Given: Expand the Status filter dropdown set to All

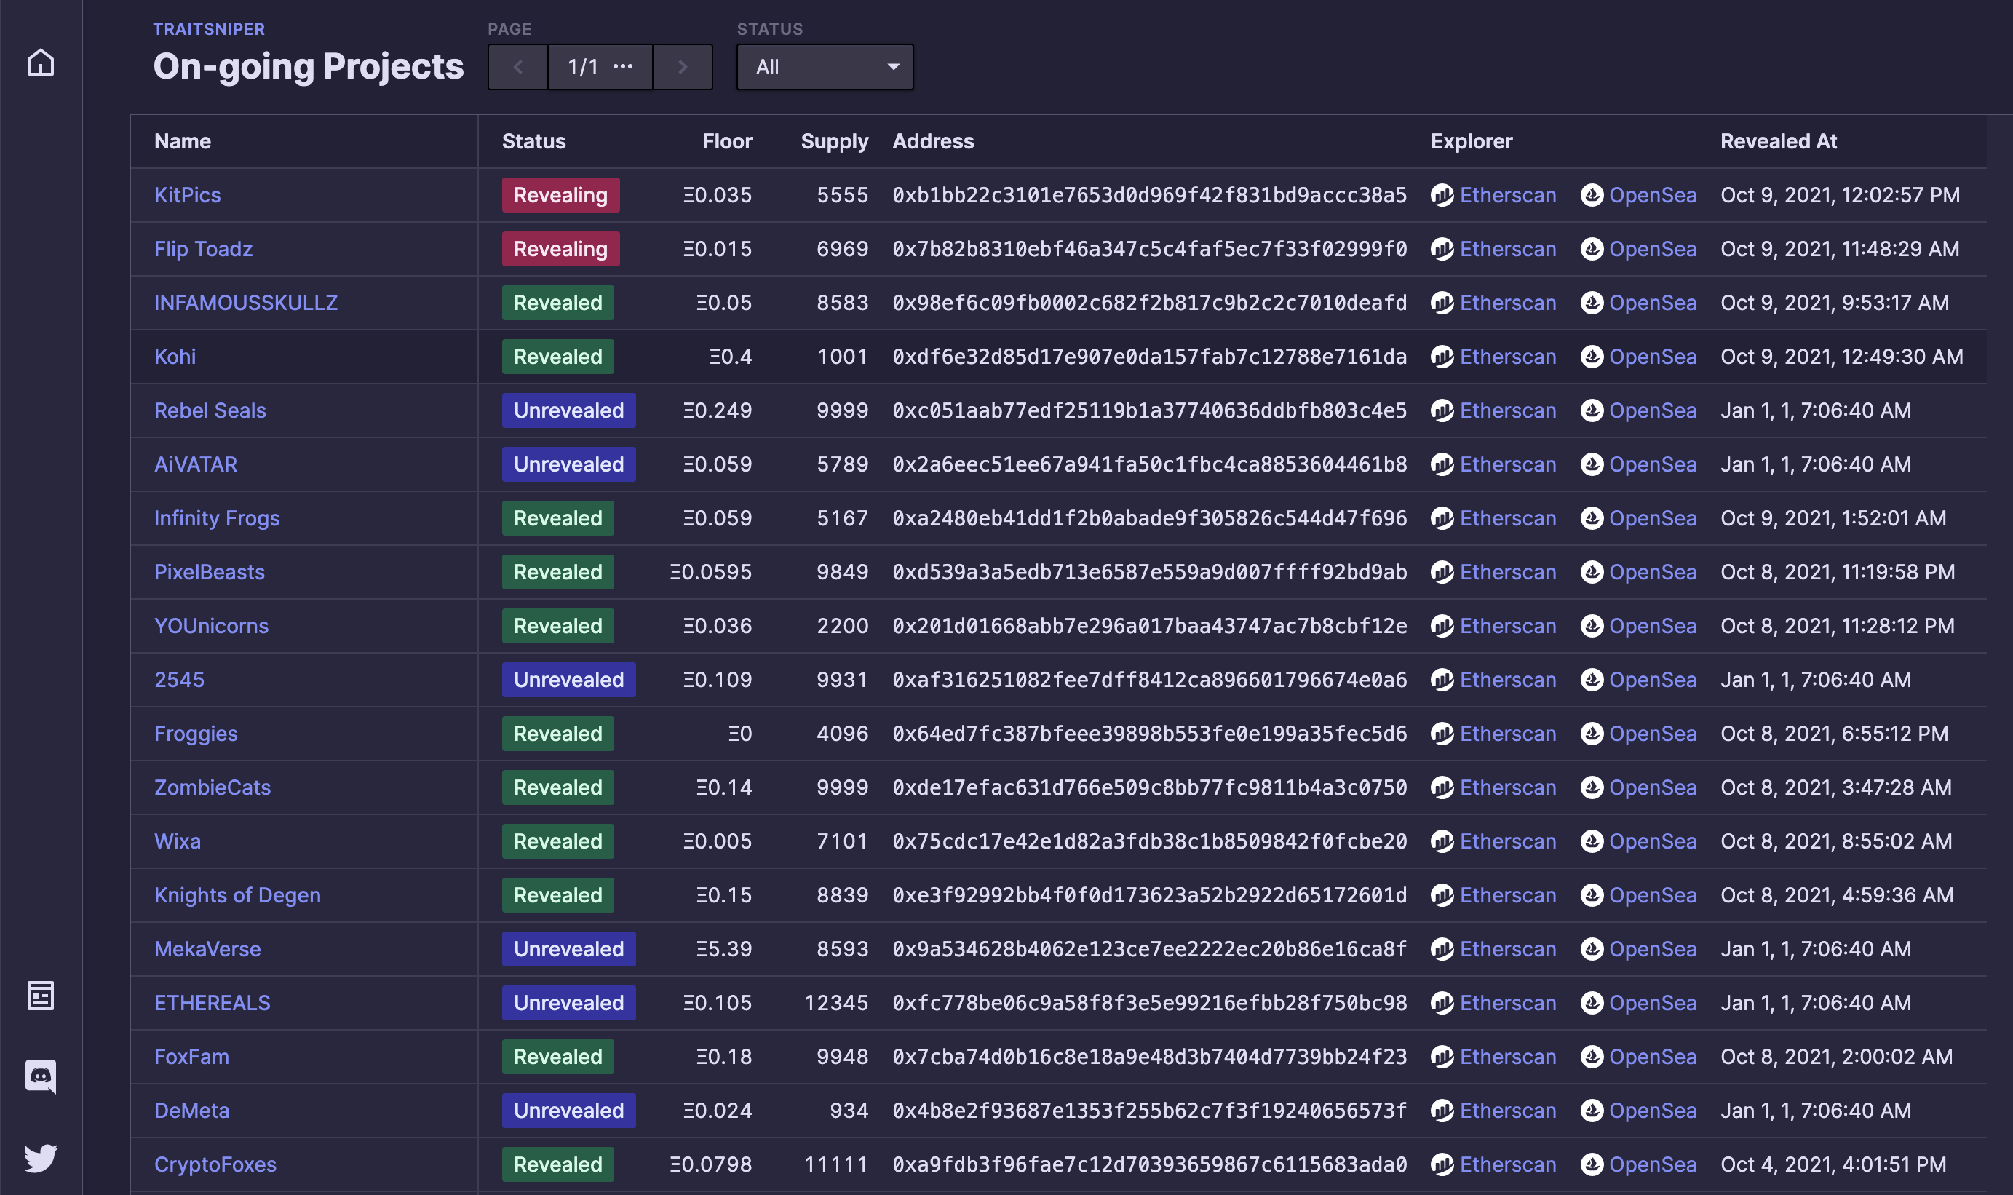Looking at the screenshot, I should point(824,67).
